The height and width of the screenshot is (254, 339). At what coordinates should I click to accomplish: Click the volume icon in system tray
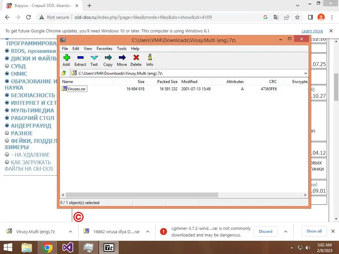(308, 248)
